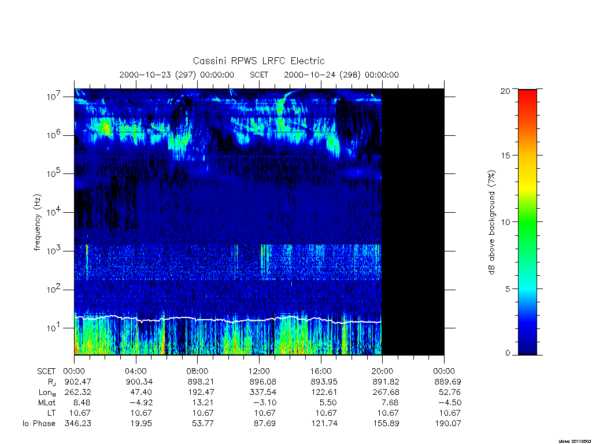Click the MLat value '13.21'

pyautogui.click(x=203, y=403)
